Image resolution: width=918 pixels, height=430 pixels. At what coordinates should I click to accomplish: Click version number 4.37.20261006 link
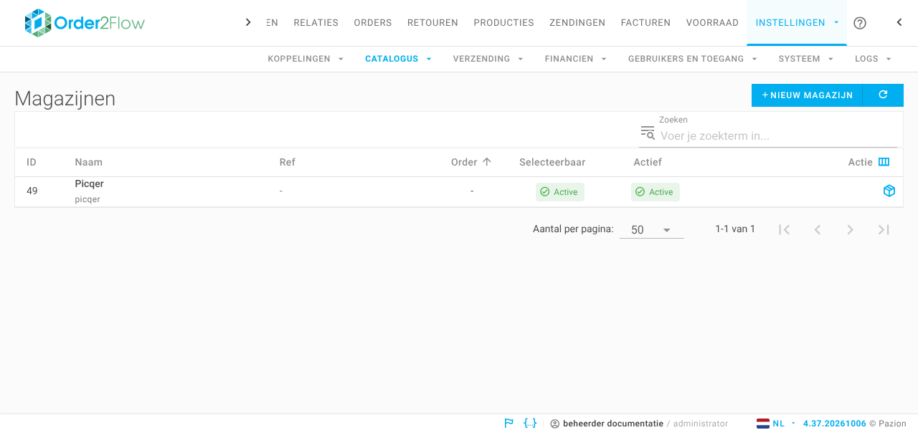(x=834, y=424)
